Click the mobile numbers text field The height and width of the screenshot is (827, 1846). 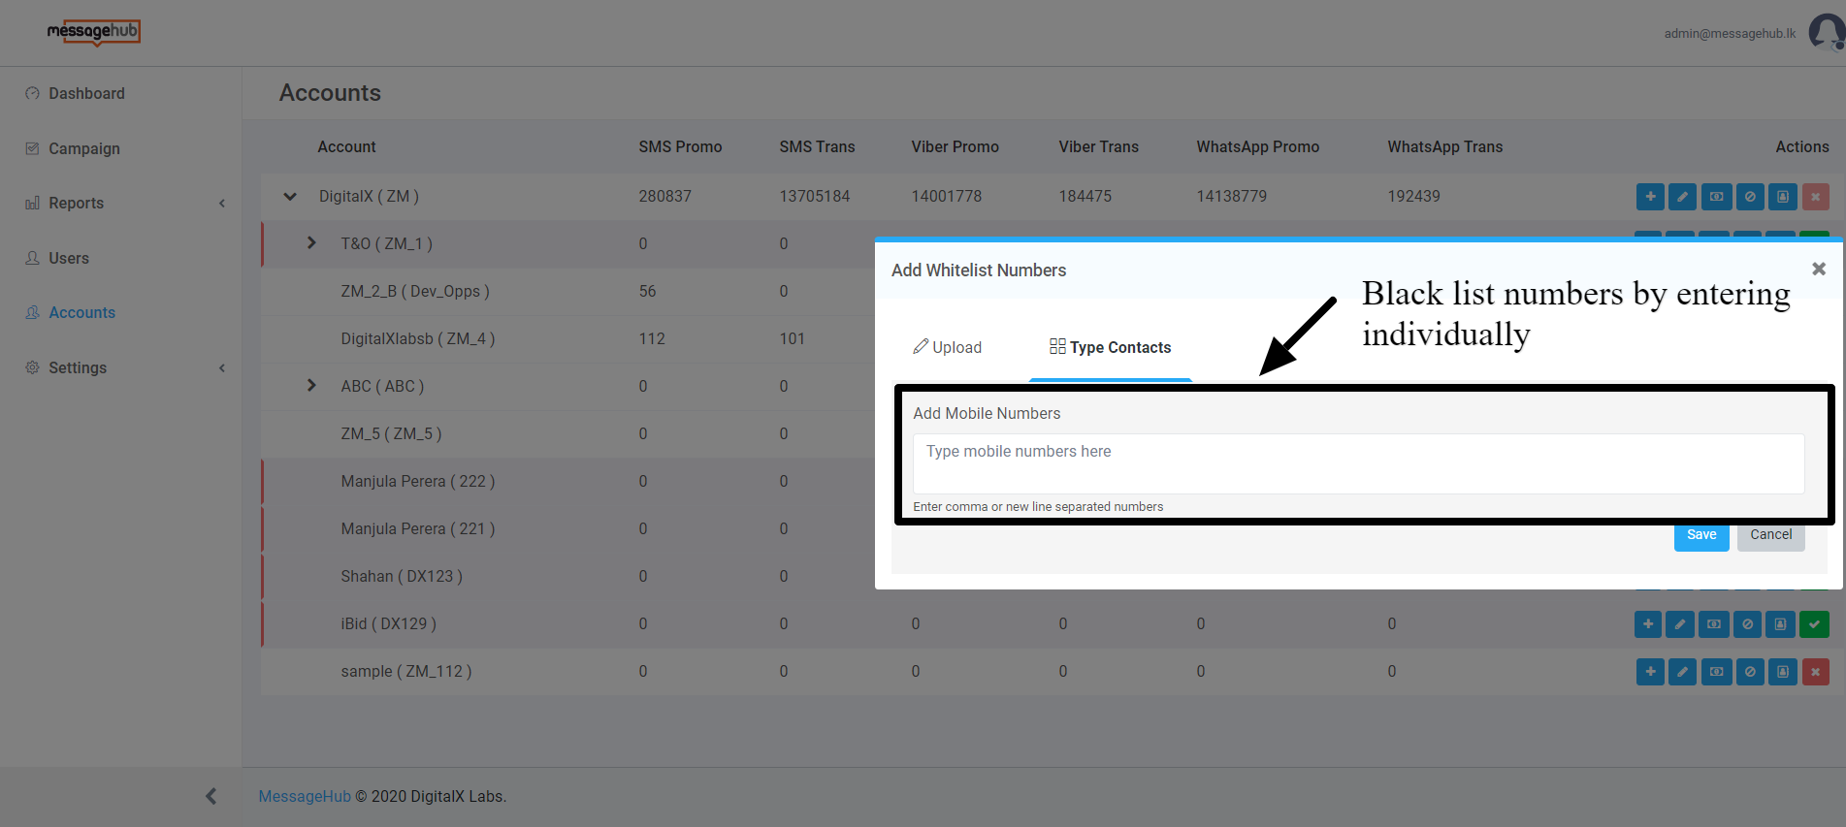(1358, 463)
